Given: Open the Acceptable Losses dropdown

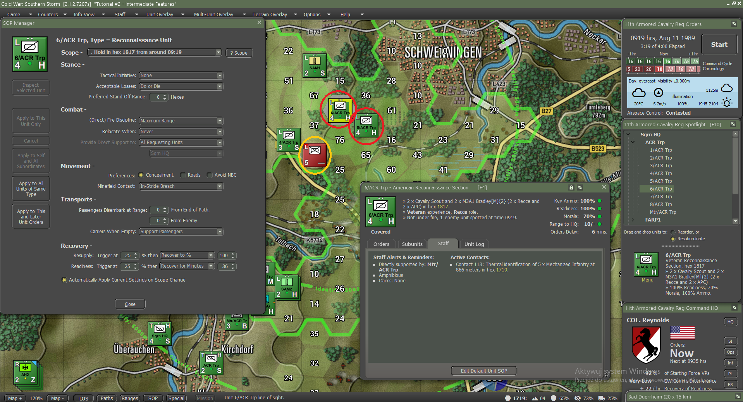Looking at the screenshot, I should (x=181, y=86).
